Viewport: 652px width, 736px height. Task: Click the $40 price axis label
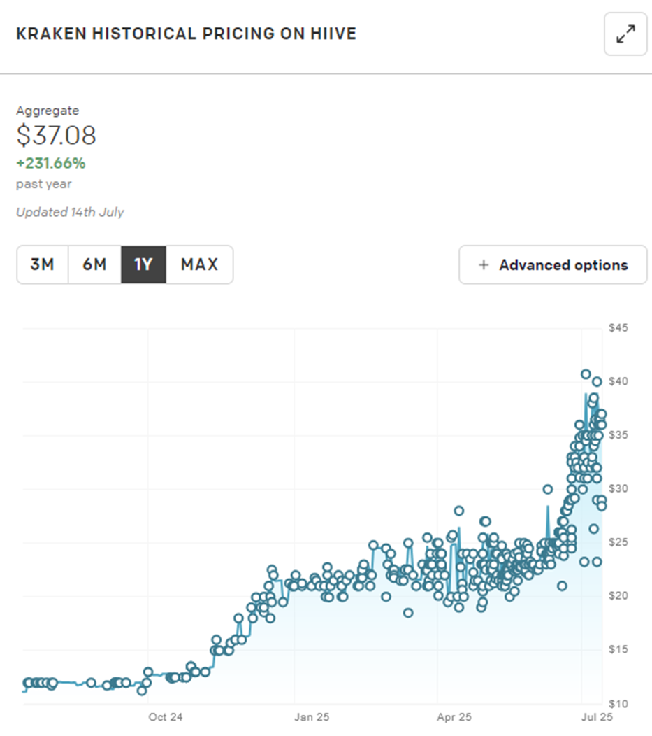tap(618, 381)
